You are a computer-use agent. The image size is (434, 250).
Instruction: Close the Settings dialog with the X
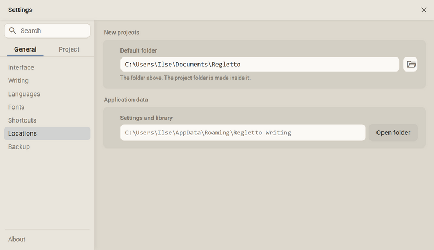[424, 10]
